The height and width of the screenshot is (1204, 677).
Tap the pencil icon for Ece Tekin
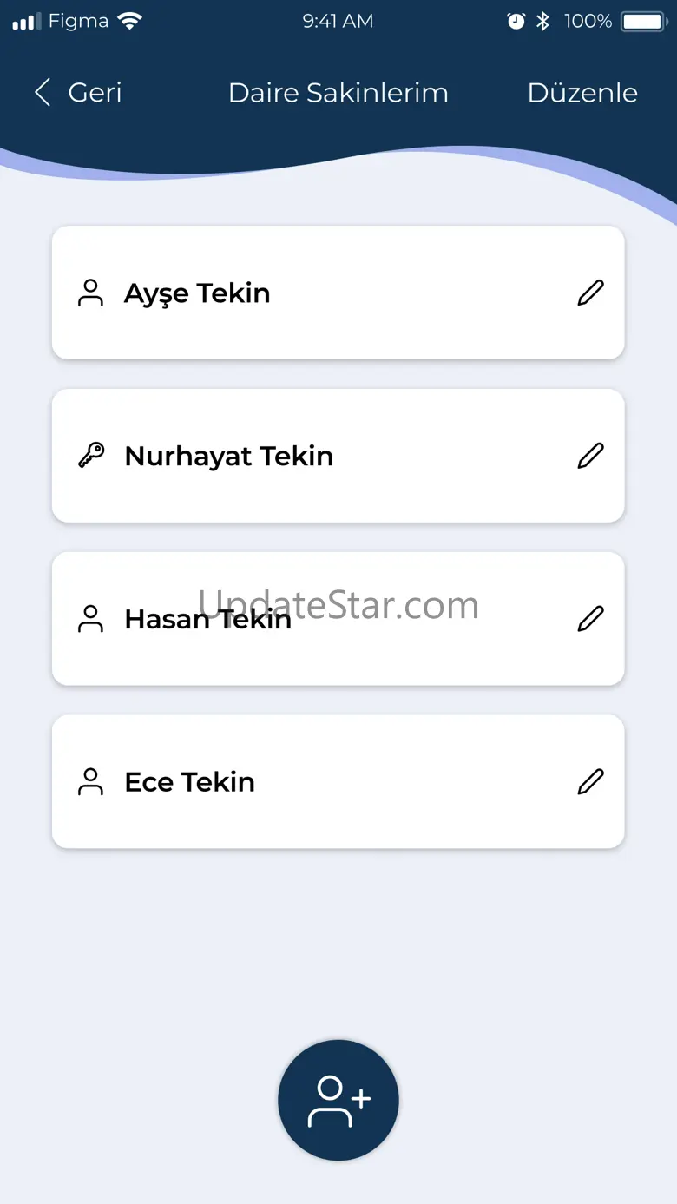(590, 781)
